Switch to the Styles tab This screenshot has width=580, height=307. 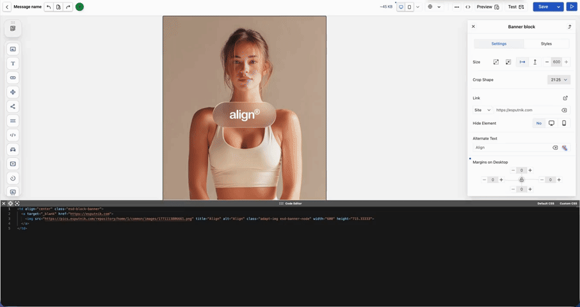[x=546, y=44]
